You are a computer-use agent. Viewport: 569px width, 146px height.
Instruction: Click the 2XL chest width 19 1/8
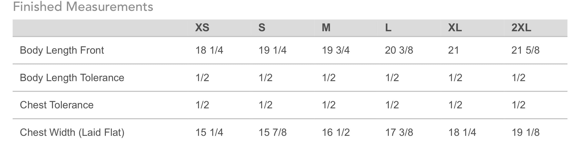click(x=525, y=132)
